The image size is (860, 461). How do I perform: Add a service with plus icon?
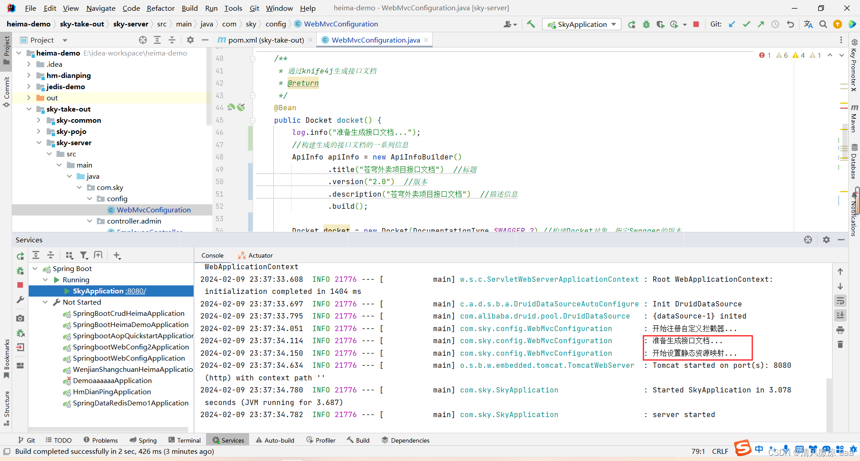point(117,255)
